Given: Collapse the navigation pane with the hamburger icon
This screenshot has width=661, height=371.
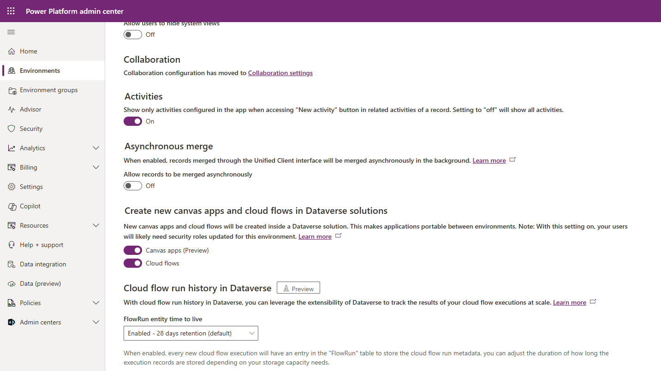Looking at the screenshot, I should [11, 32].
